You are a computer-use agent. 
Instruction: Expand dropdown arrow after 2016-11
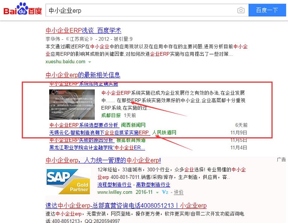157,193
